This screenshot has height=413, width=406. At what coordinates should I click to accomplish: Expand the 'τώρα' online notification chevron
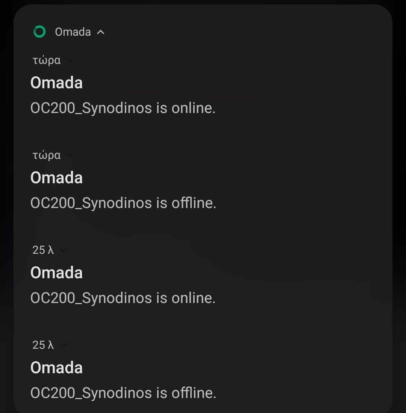[x=70, y=60]
